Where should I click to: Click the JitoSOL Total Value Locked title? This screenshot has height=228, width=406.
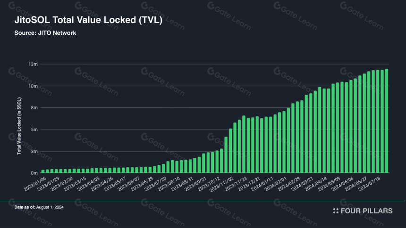point(88,20)
